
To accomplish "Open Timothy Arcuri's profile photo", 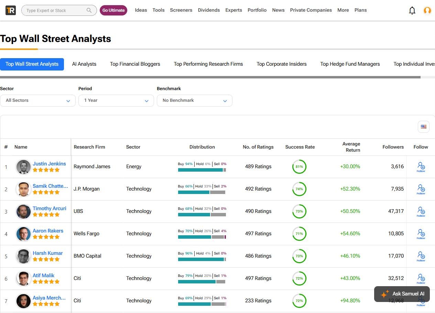I will 23,212.
